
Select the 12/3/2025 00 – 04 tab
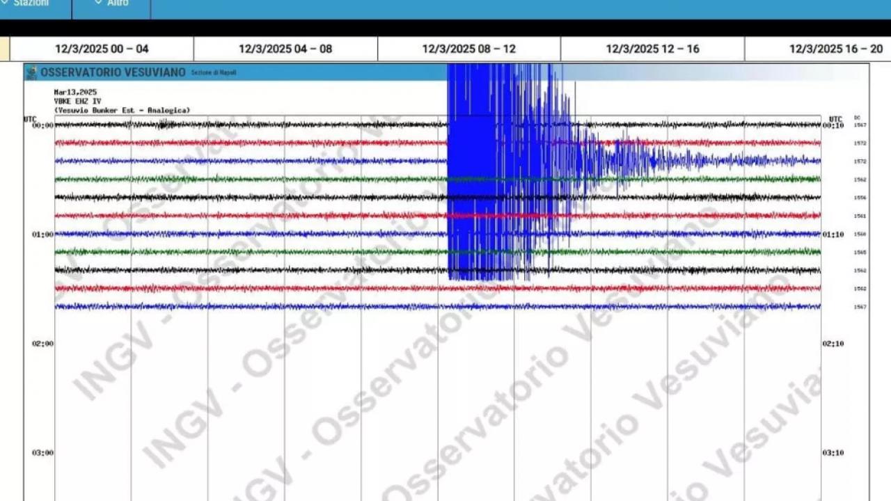[102, 49]
